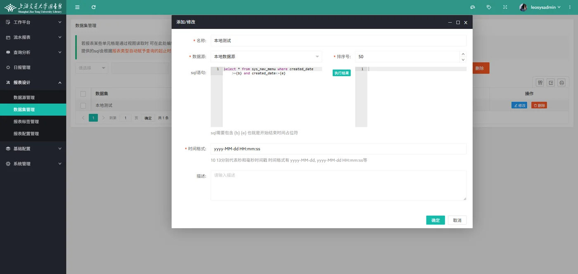
Task: Cancel the dialog with 取消
Action: coord(457,220)
